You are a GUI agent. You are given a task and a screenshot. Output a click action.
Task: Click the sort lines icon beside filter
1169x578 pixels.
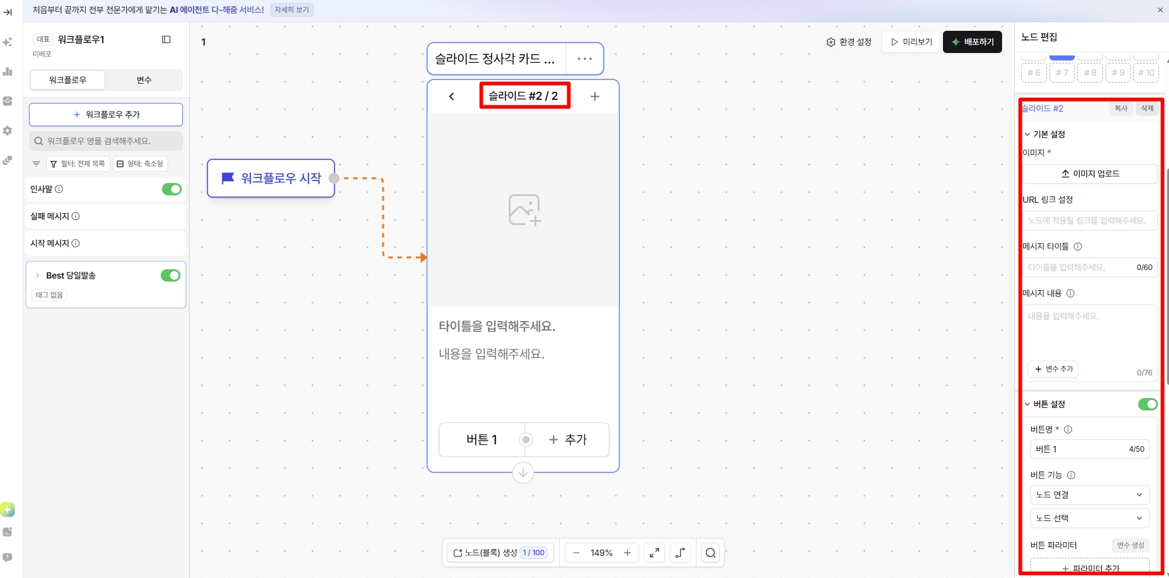pyautogui.click(x=36, y=164)
